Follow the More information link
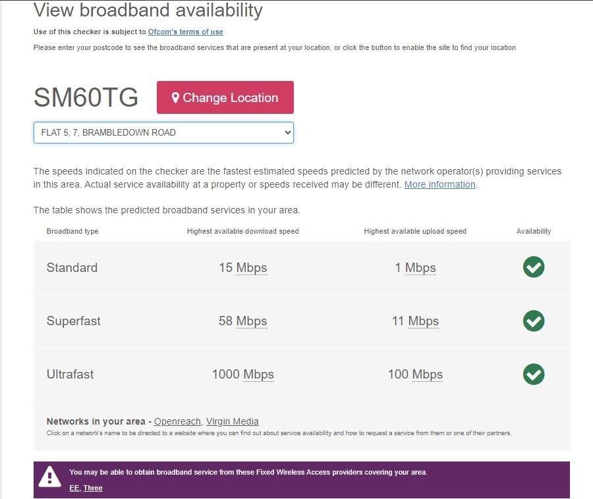 point(439,184)
